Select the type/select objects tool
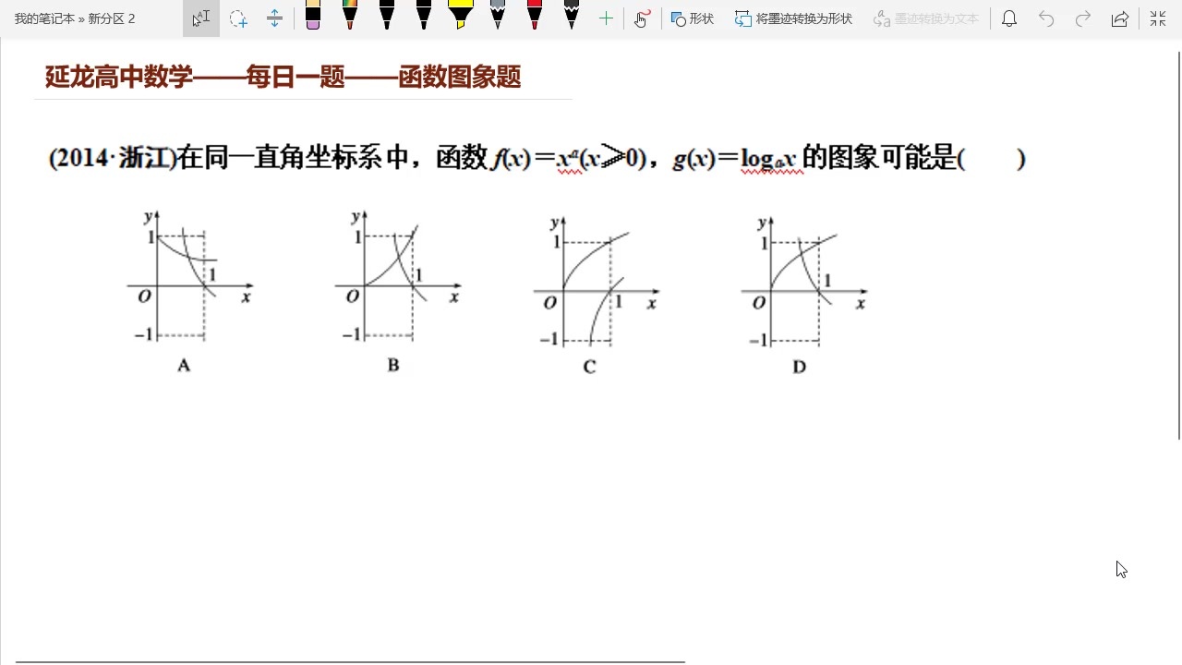 pyautogui.click(x=201, y=18)
